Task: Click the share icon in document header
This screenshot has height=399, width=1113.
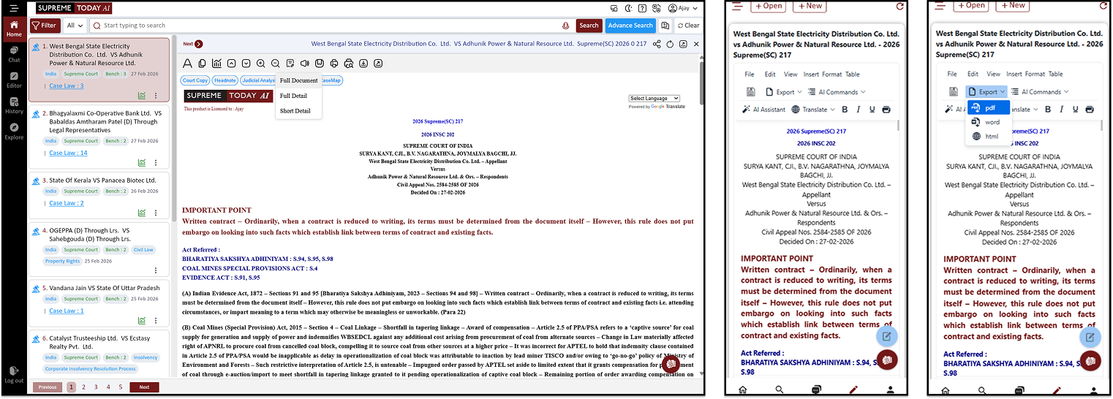Action: 657,45
